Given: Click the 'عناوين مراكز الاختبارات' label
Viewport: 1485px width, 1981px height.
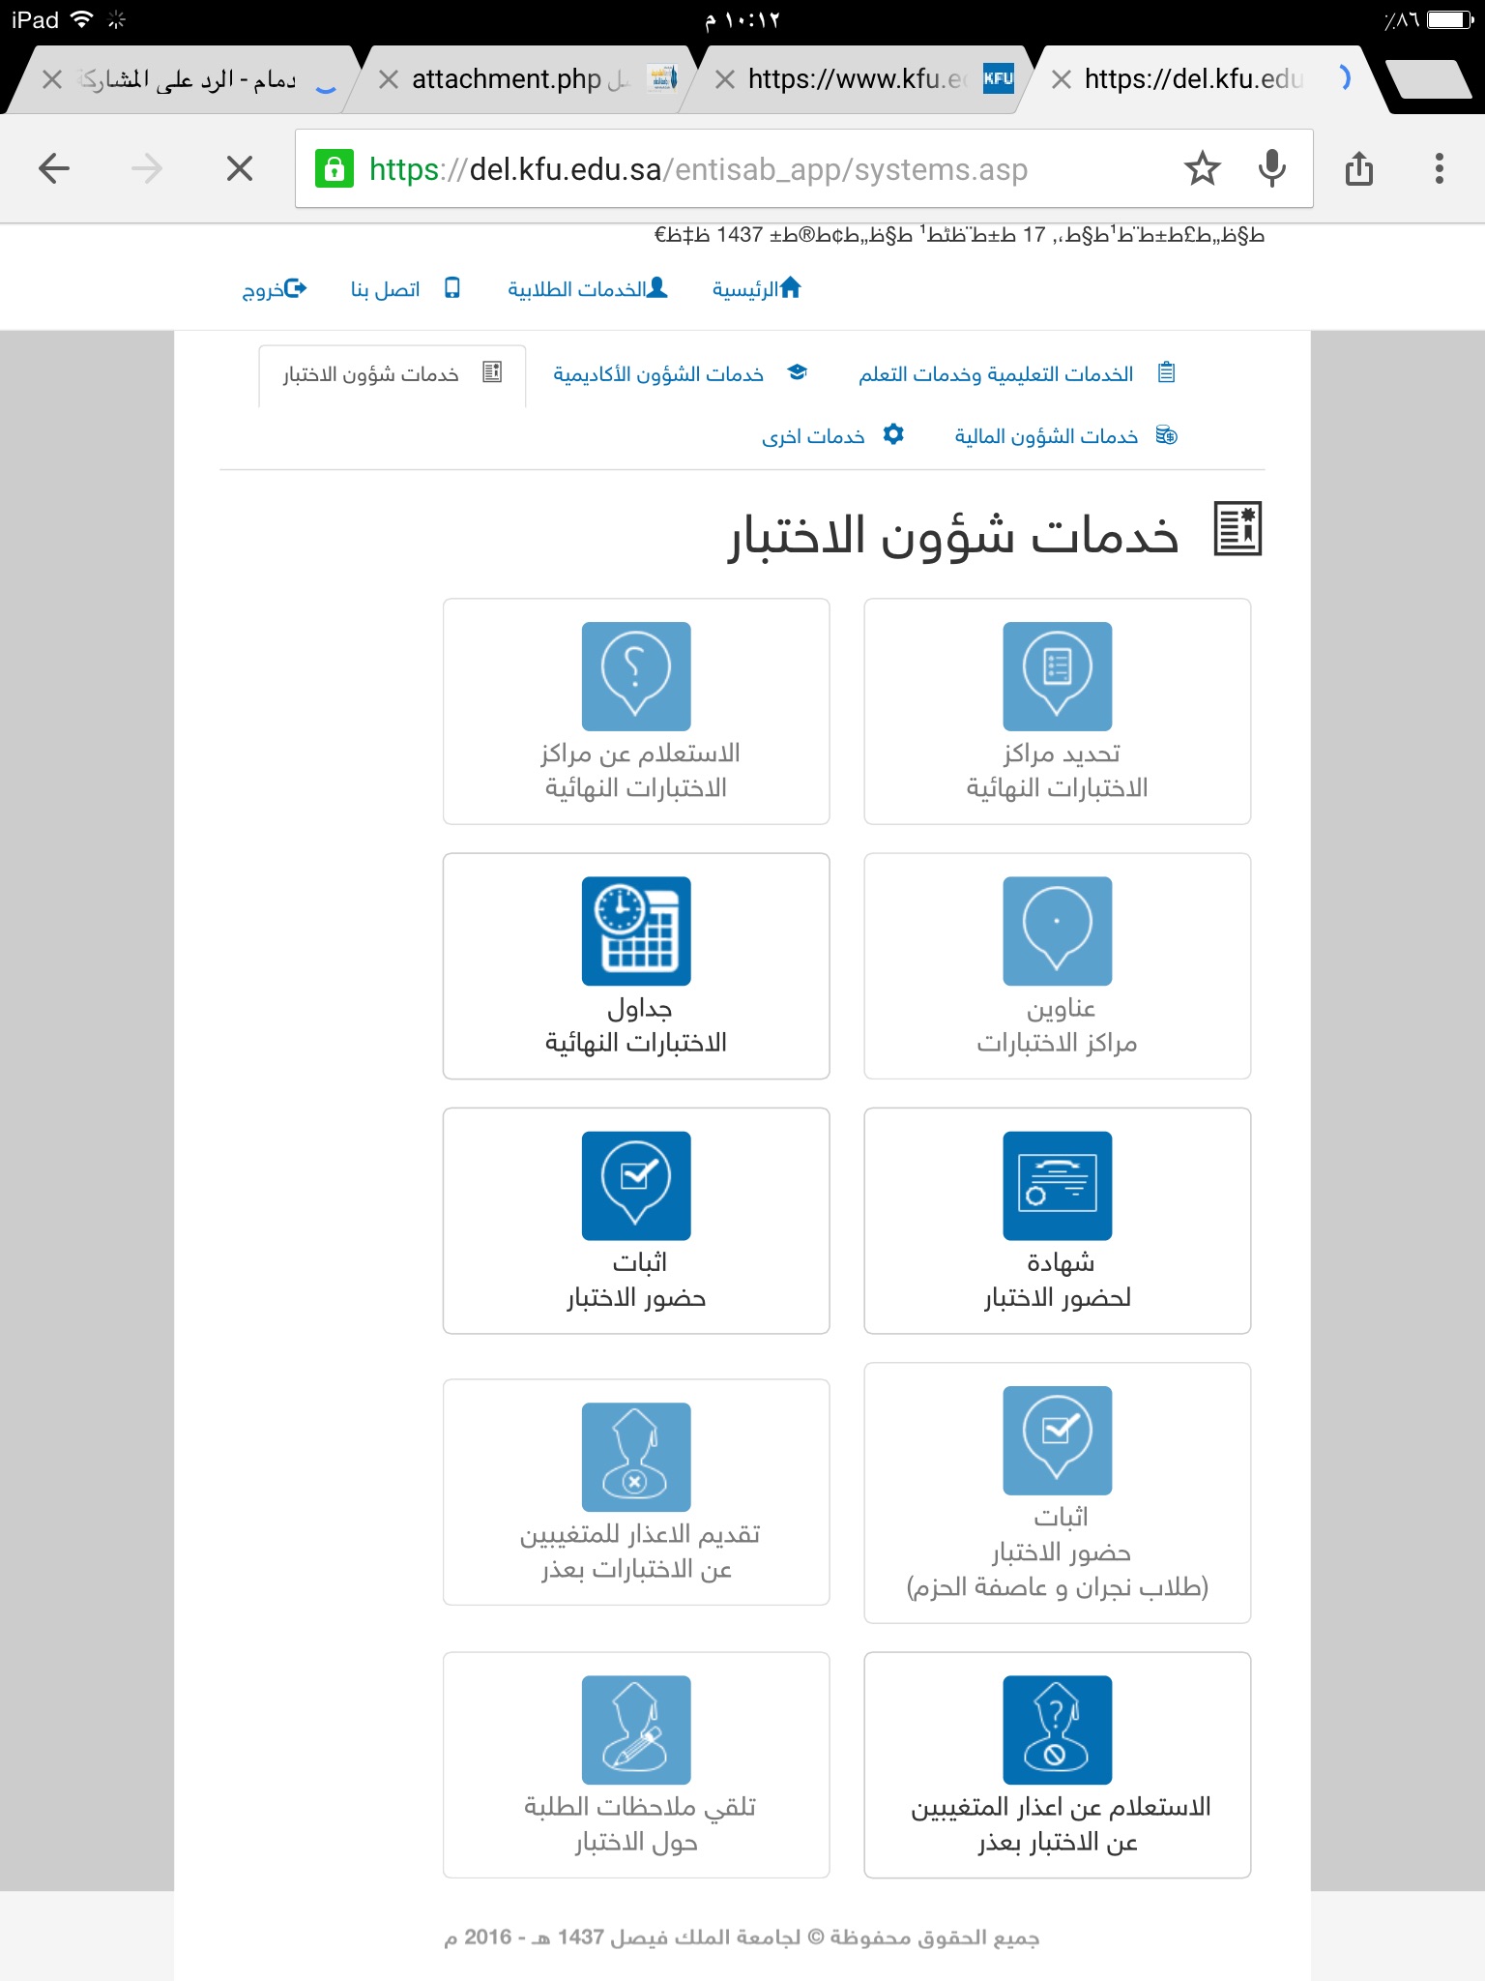Looking at the screenshot, I should coord(1058,1025).
